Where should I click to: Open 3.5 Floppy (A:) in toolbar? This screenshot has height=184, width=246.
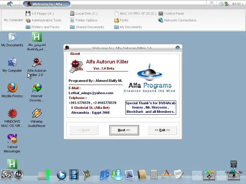40,13
